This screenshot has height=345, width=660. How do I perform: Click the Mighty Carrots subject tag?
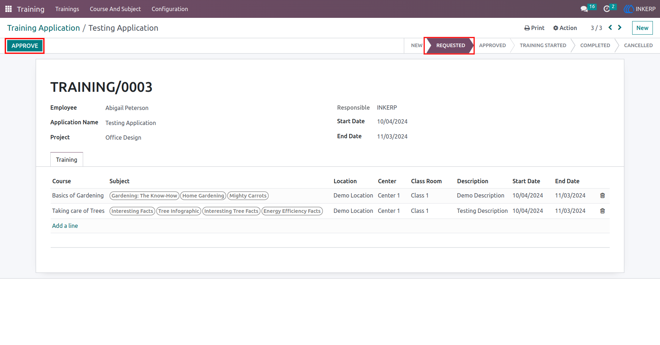click(x=248, y=196)
